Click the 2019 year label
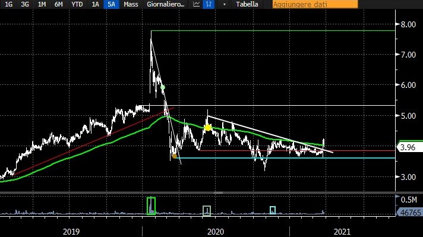 click(71, 232)
